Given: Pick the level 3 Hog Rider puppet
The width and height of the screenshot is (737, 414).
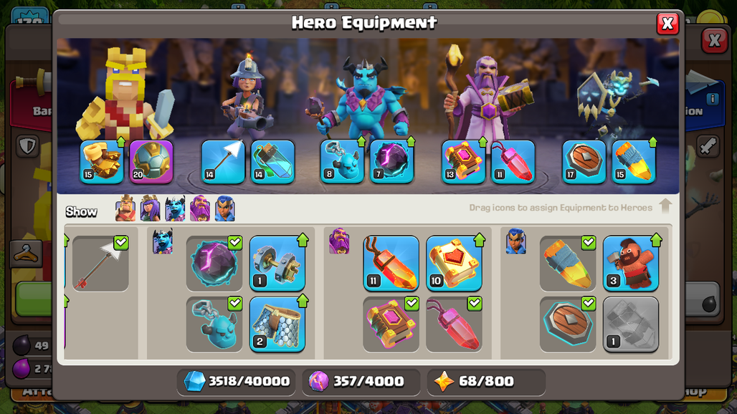Looking at the screenshot, I should [631, 264].
